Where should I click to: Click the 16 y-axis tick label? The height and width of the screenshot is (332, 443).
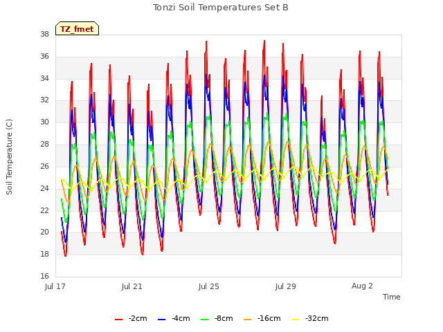44,276
